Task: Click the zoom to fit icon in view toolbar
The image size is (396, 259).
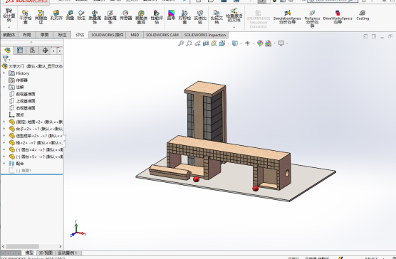Action: [x=181, y=43]
